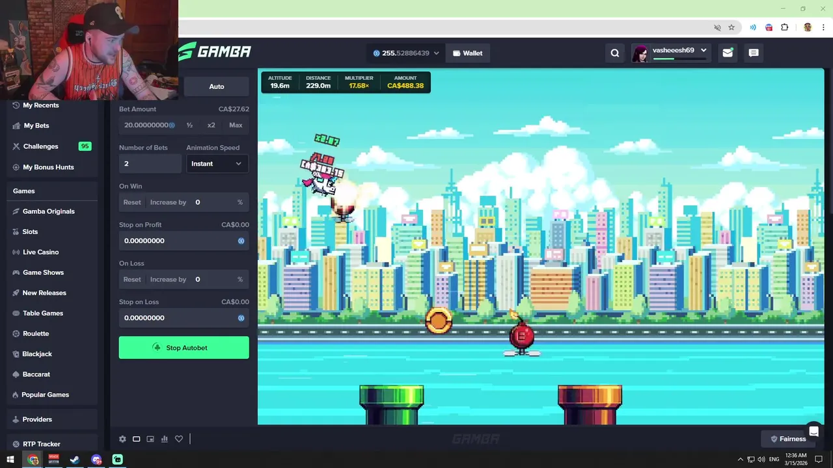Open Steam from the taskbar
The height and width of the screenshot is (468, 833).
coord(75,460)
